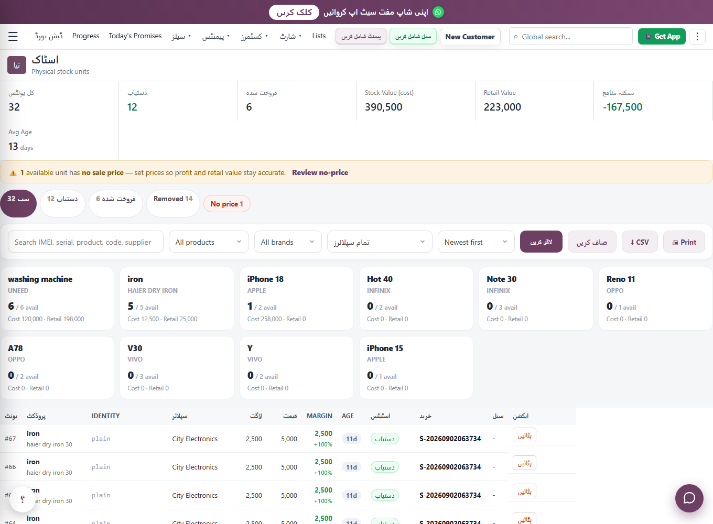The width and height of the screenshot is (713, 524).
Task: Expand the پیمنٹس menu dropdown
Action: click(x=216, y=36)
